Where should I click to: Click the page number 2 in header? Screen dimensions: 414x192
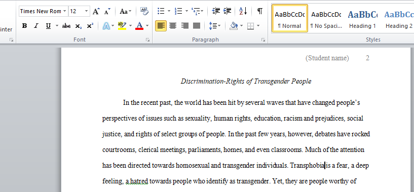click(x=367, y=58)
